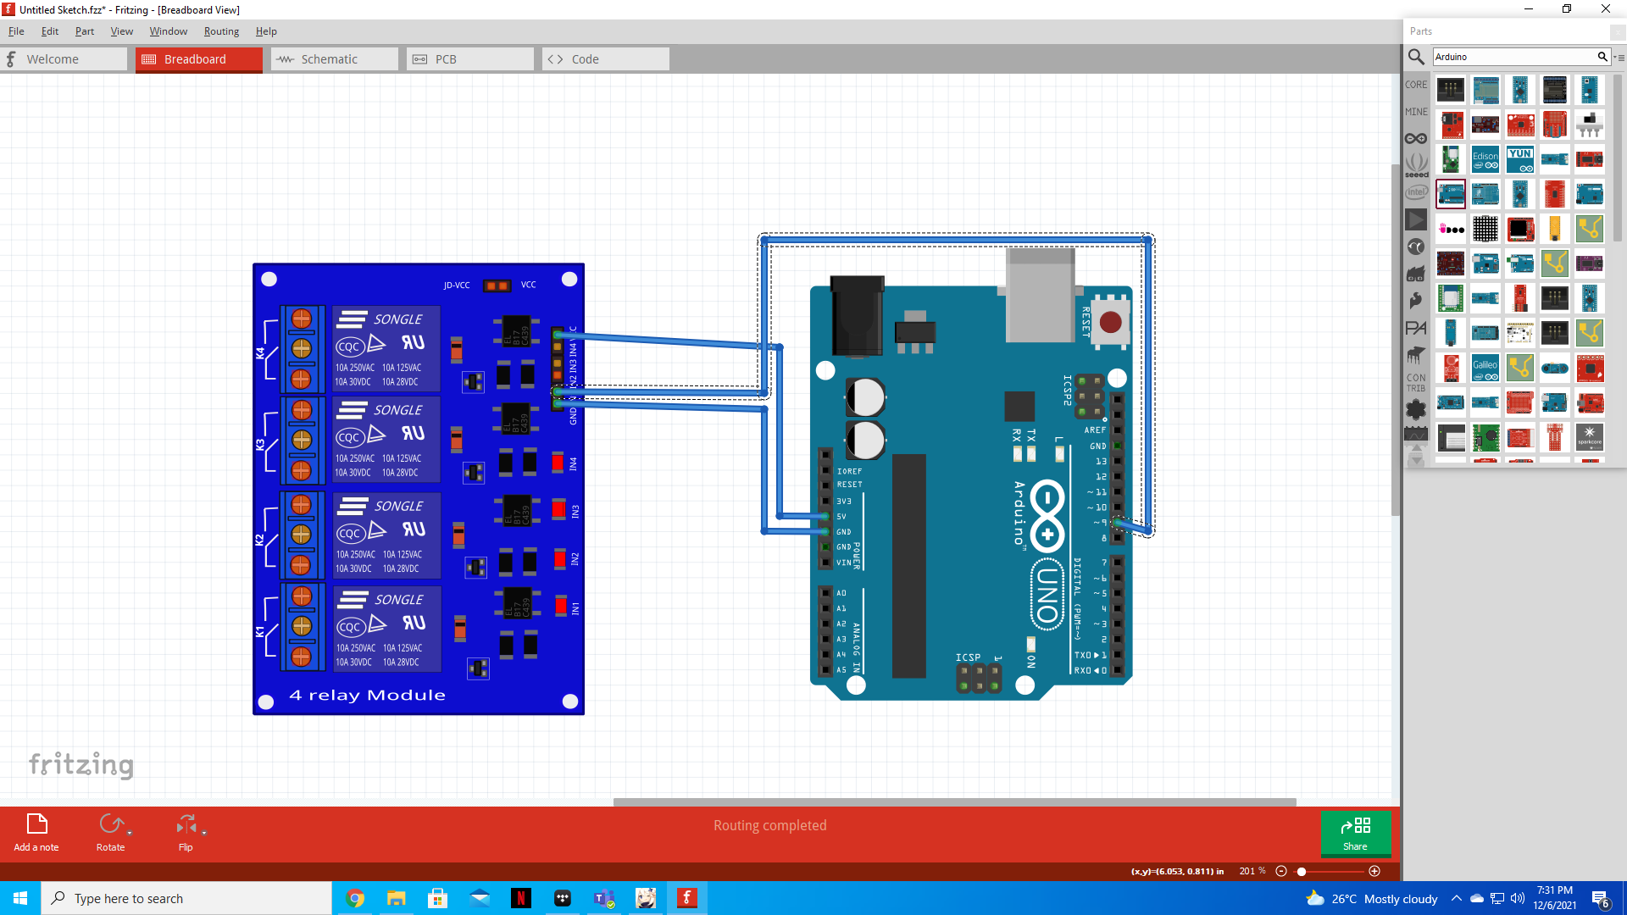Click the zoom slider handle
1627x915 pixels.
pos(1302,871)
